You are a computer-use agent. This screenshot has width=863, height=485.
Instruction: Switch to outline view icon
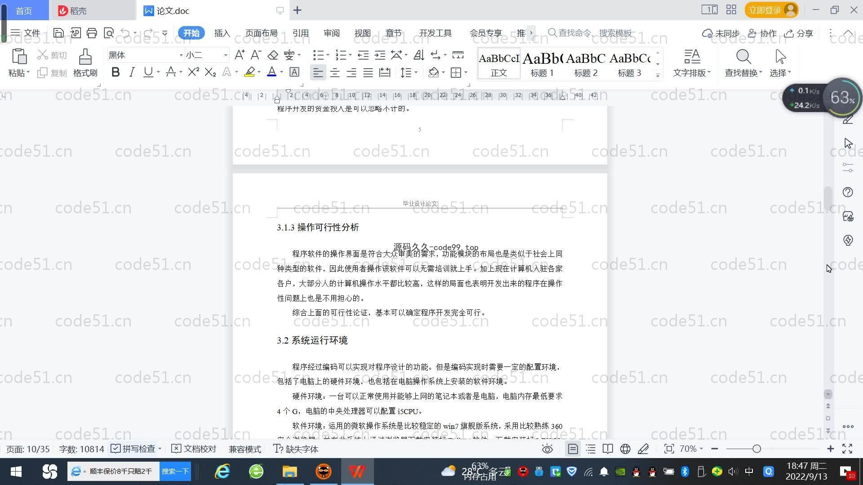pos(591,449)
